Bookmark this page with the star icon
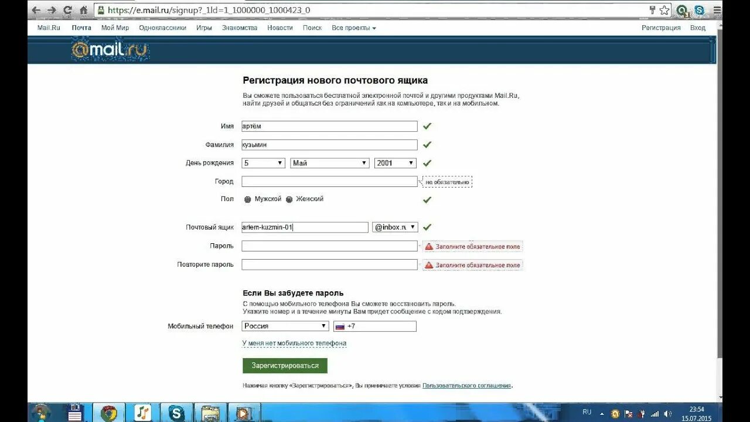 [664, 10]
